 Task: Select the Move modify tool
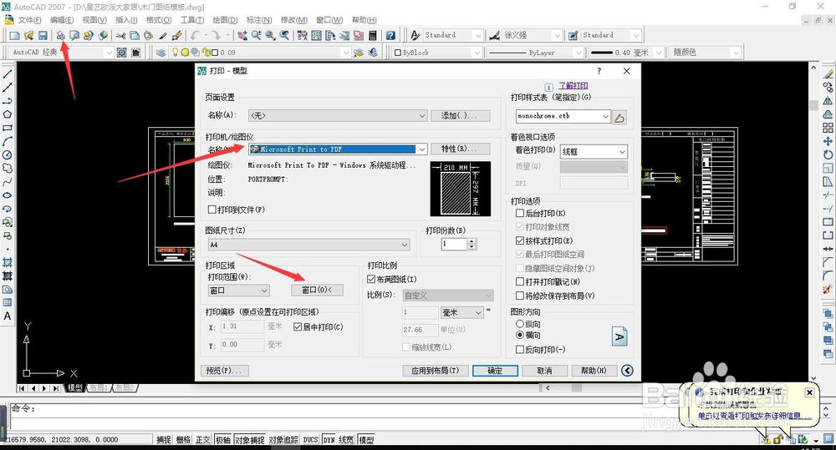(x=828, y=141)
